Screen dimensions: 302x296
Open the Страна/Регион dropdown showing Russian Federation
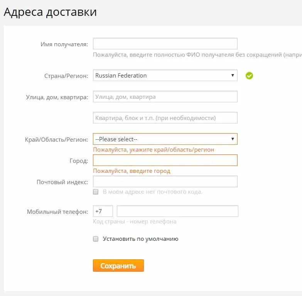165,75
